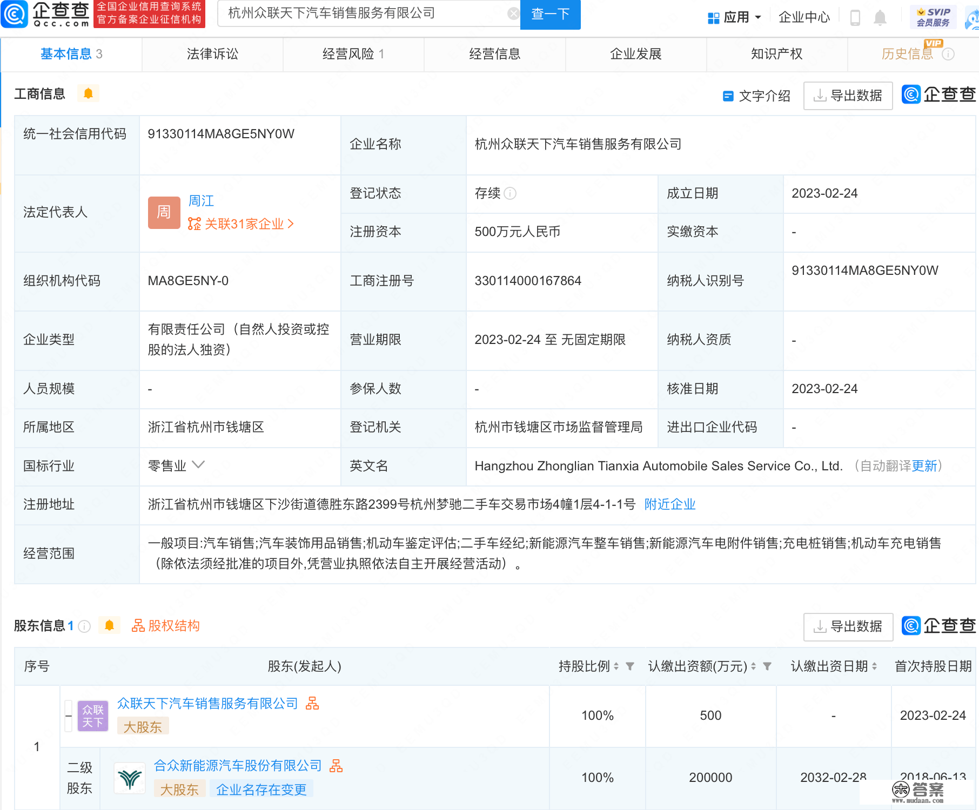Click the 合众新能源 green company logo
The image size is (979, 810).
[130, 778]
